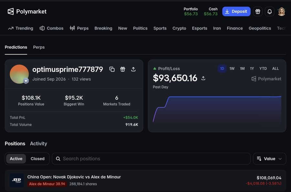
Task: Click the 6 Markets Traded stat
Action: point(116,101)
